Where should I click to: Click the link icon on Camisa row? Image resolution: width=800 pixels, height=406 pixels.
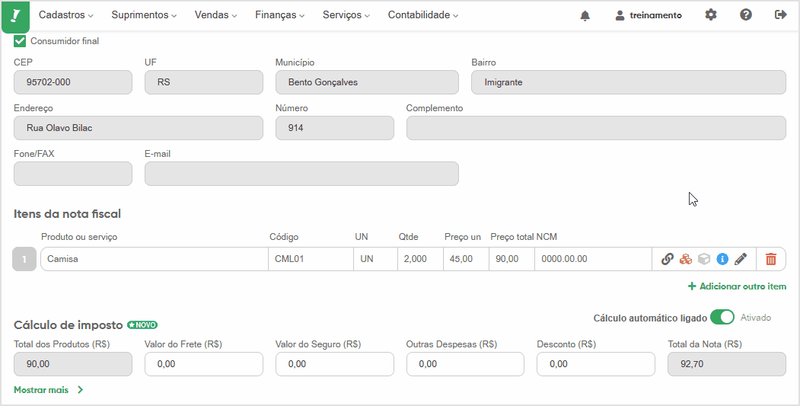pos(668,259)
